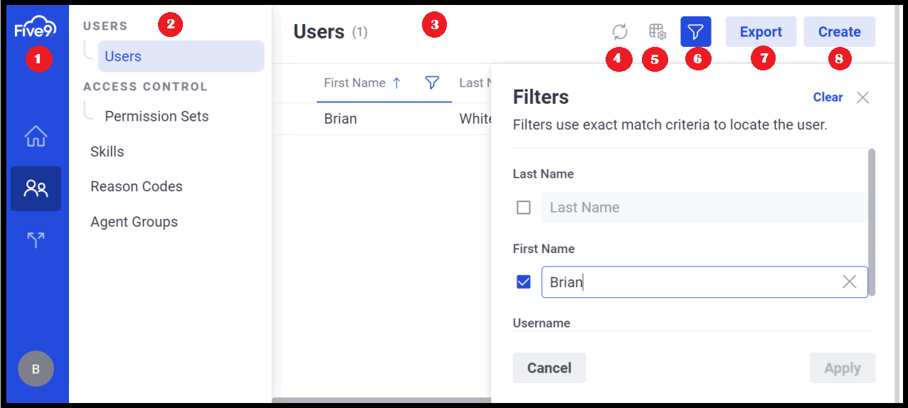The image size is (908, 408).
Task: Click the First Name column filter icon
Action: [431, 83]
